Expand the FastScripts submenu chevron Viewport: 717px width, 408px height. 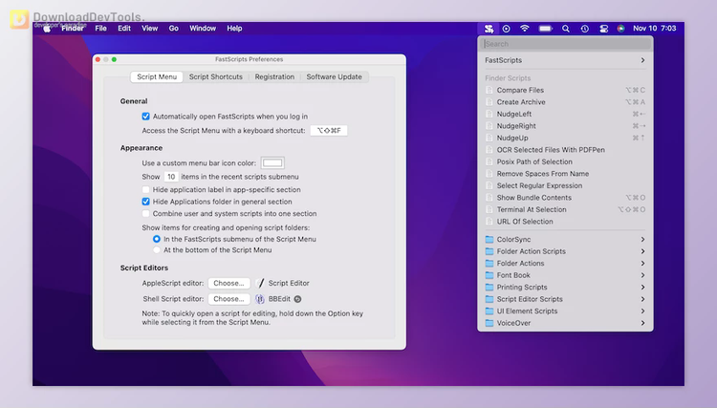(x=642, y=60)
